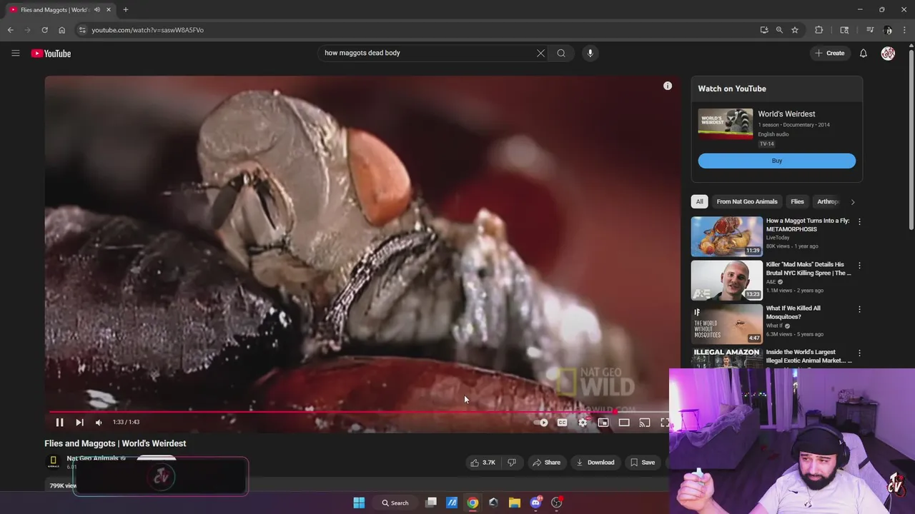Open Killer Mad Maks video title

808,268
